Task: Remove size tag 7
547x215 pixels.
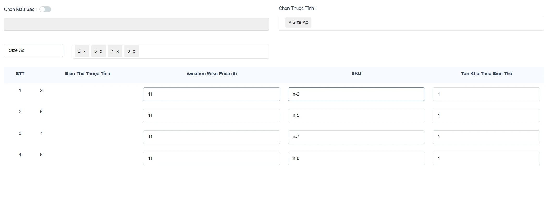Action: pyautogui.click(x=118, y=51)
